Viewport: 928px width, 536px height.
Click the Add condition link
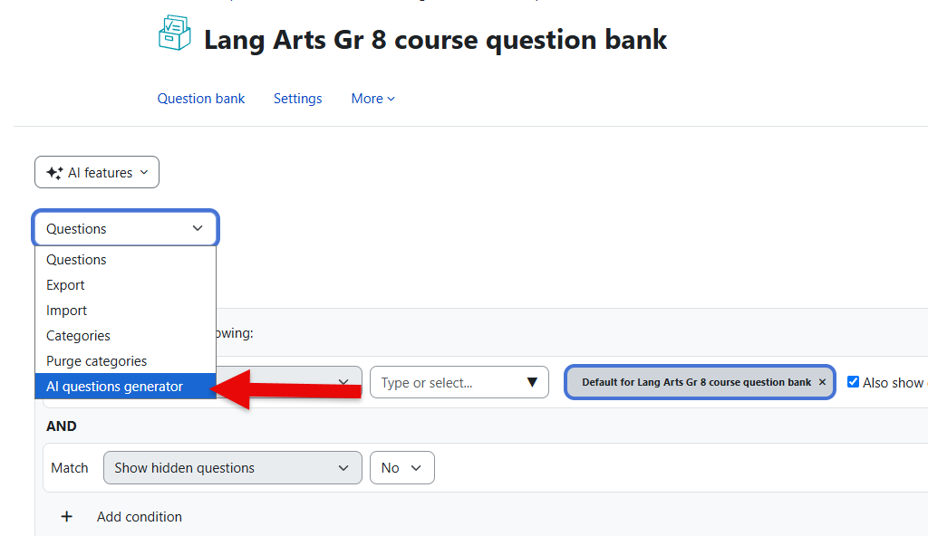[x=140, y=516]
